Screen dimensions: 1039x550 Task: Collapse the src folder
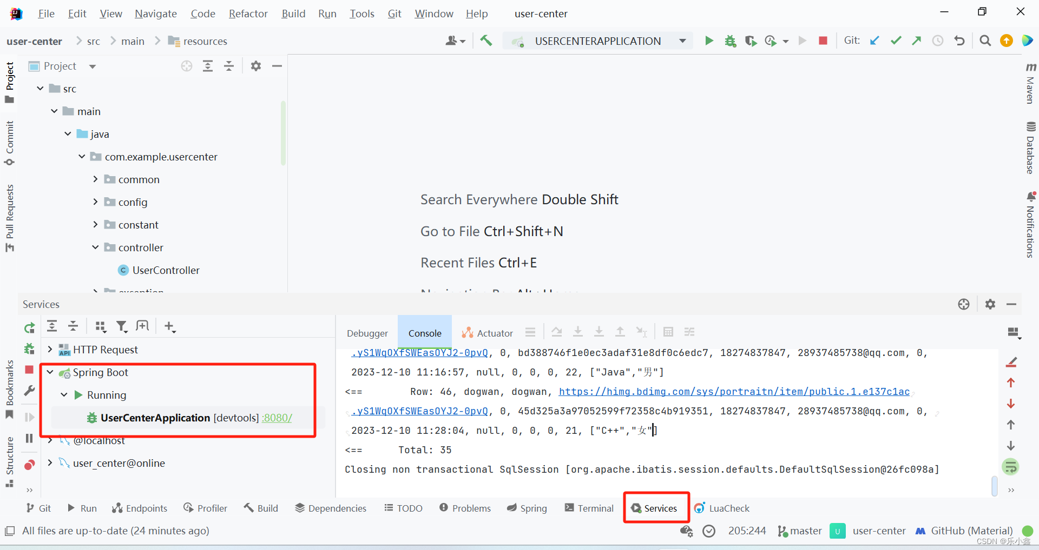pyautogui.click(x=40, y=88)
